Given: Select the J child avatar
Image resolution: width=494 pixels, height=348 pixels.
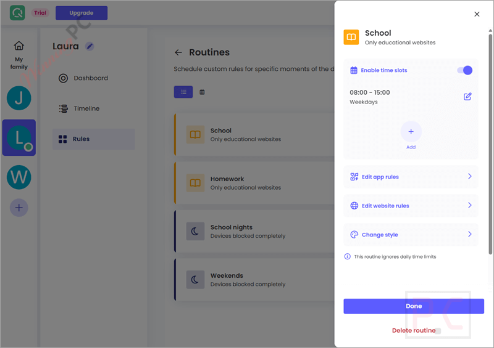Looking at the screenshot, I should click(19, 98).
